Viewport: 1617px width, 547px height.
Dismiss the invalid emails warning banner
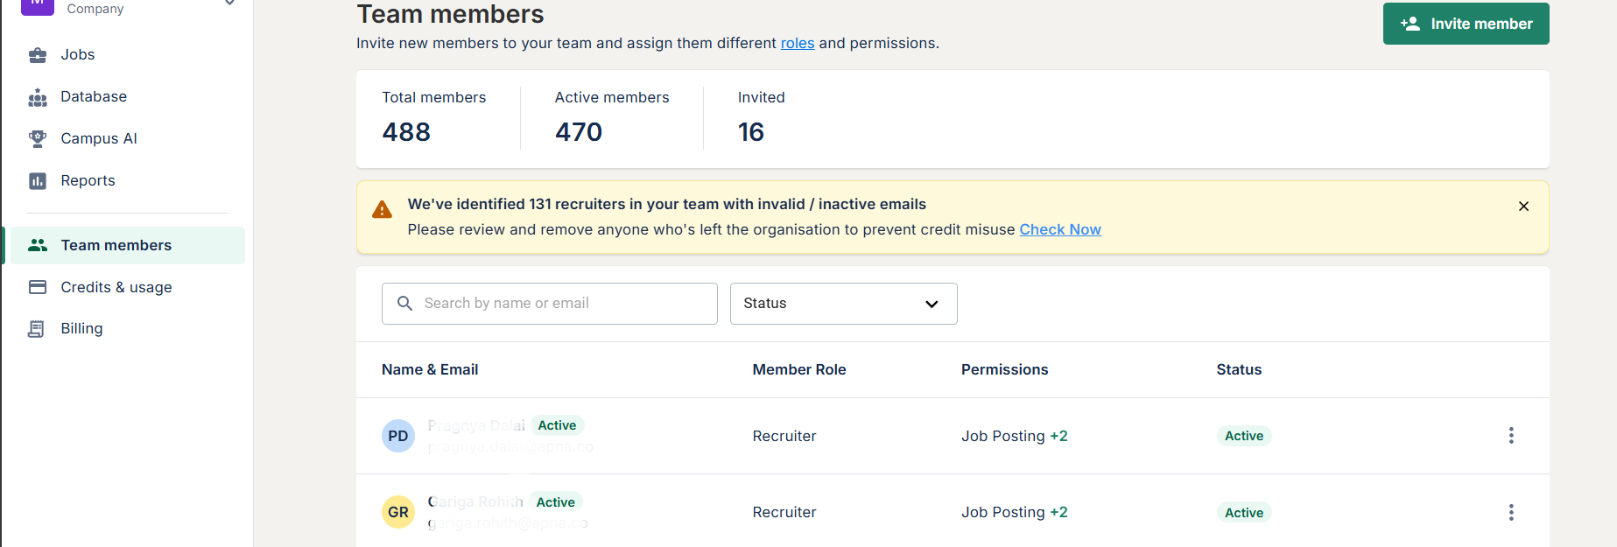coord(1524,207)
